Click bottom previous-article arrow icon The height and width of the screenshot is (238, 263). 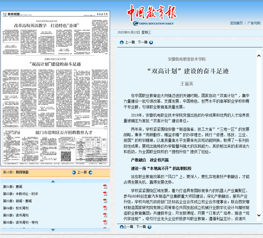(122, 227)
